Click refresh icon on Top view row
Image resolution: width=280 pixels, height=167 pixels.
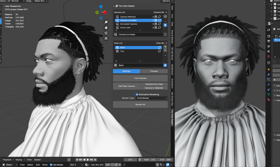point(159,51)
